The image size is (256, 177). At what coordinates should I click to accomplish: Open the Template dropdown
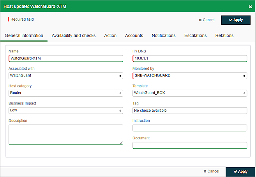(x=190, y=93)
